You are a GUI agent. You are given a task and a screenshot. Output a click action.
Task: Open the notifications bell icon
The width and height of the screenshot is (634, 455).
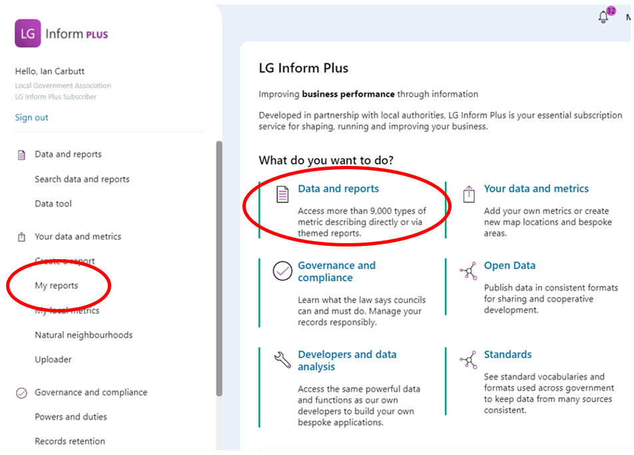click(x=603, y=17)
